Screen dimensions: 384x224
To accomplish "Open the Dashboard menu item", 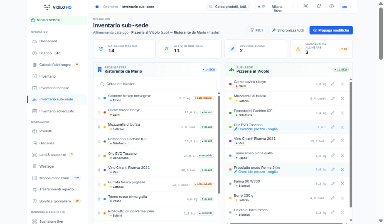I will [57, 41].
